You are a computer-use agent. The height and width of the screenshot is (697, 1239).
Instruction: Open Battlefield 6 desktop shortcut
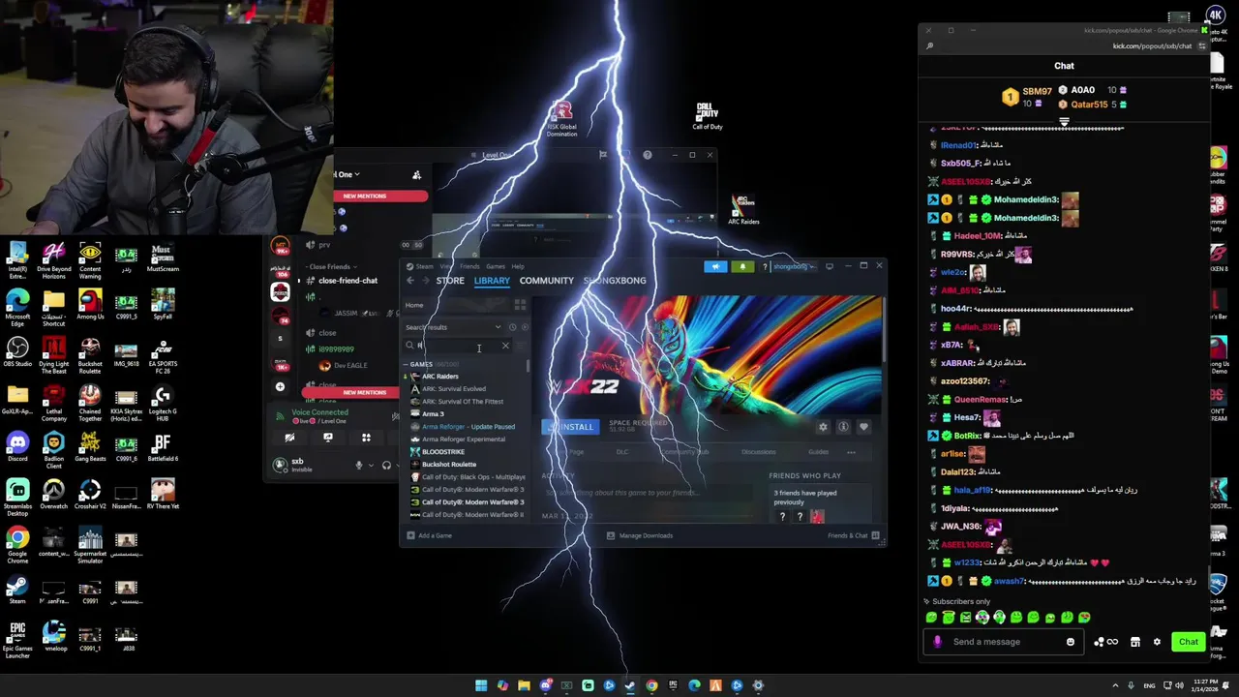point(163,446)
